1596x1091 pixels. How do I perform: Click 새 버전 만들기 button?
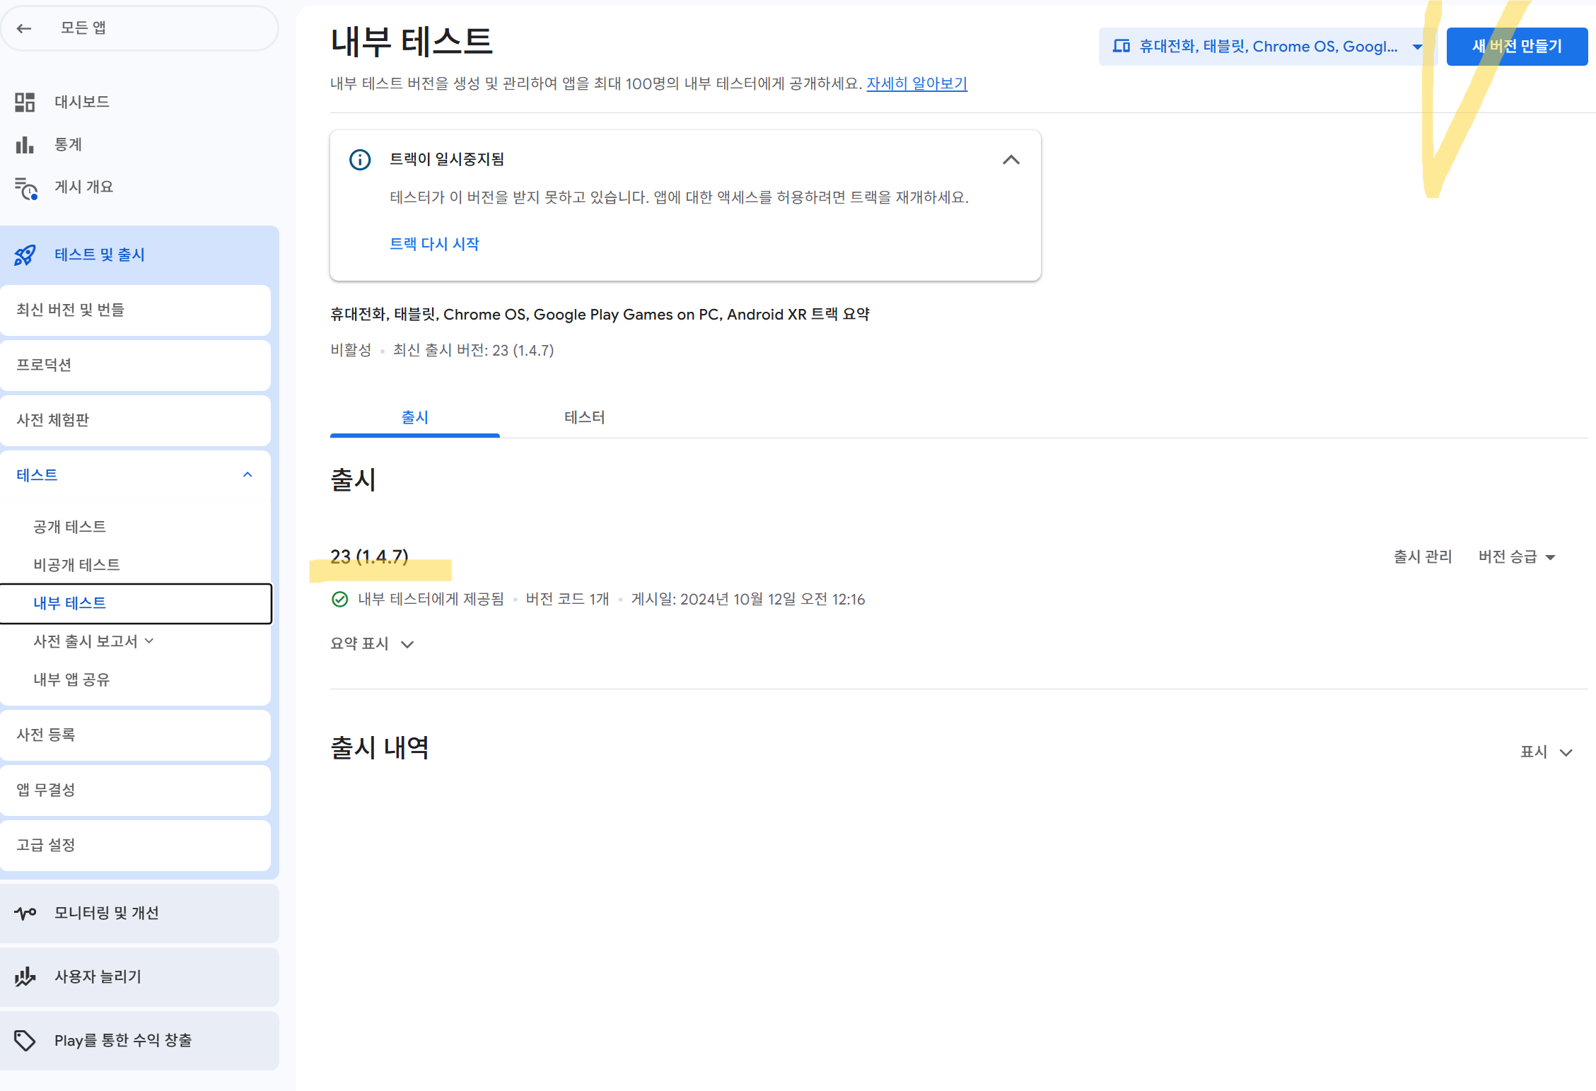(x=1517, y=47)
